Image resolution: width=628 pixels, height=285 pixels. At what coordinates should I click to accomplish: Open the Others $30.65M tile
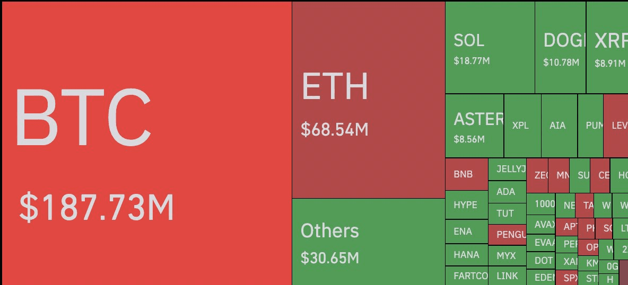(368, 242)
